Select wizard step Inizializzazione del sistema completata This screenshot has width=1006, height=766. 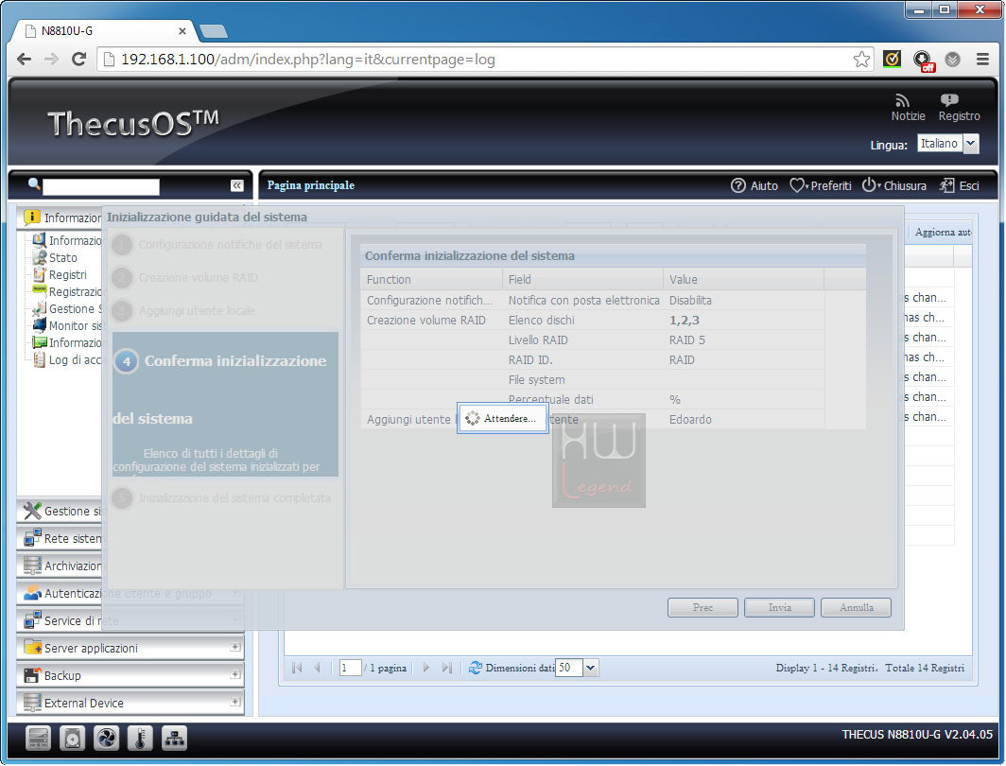[234, 497]
